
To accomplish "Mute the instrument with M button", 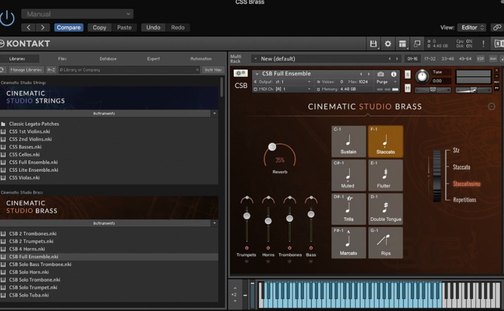I will pyautogui.click(x=408, y=88).
